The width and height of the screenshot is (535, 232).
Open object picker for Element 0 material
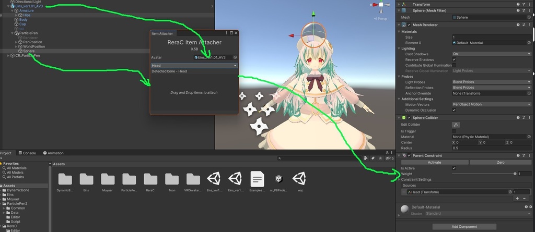point(529,43)
